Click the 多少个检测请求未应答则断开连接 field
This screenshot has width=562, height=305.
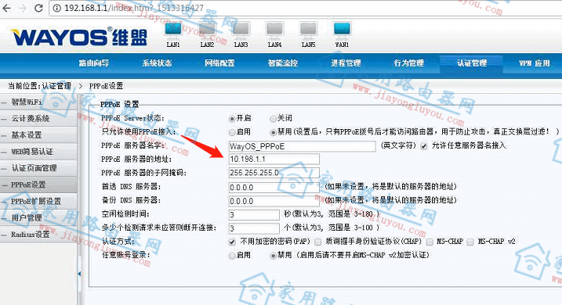[x=254, y=228]
